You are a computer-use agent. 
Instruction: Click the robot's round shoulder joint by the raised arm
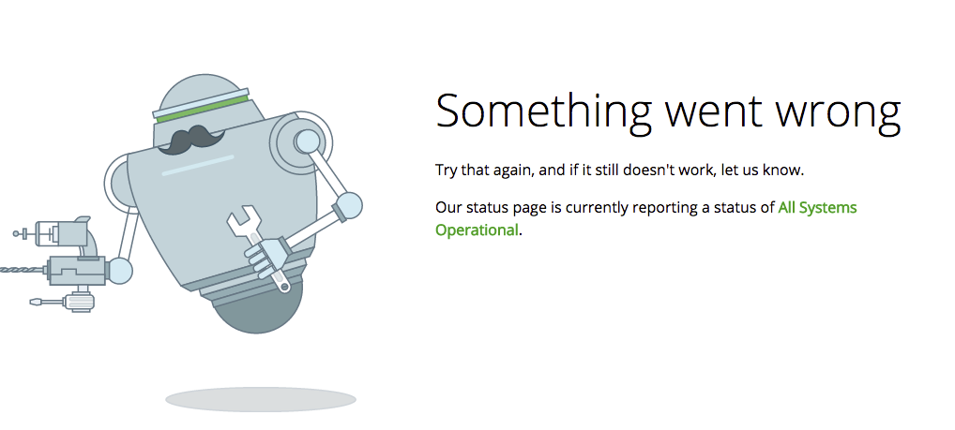point(307,141)
